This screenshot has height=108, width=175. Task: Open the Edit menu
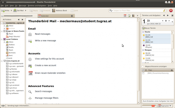click(6, 6)
